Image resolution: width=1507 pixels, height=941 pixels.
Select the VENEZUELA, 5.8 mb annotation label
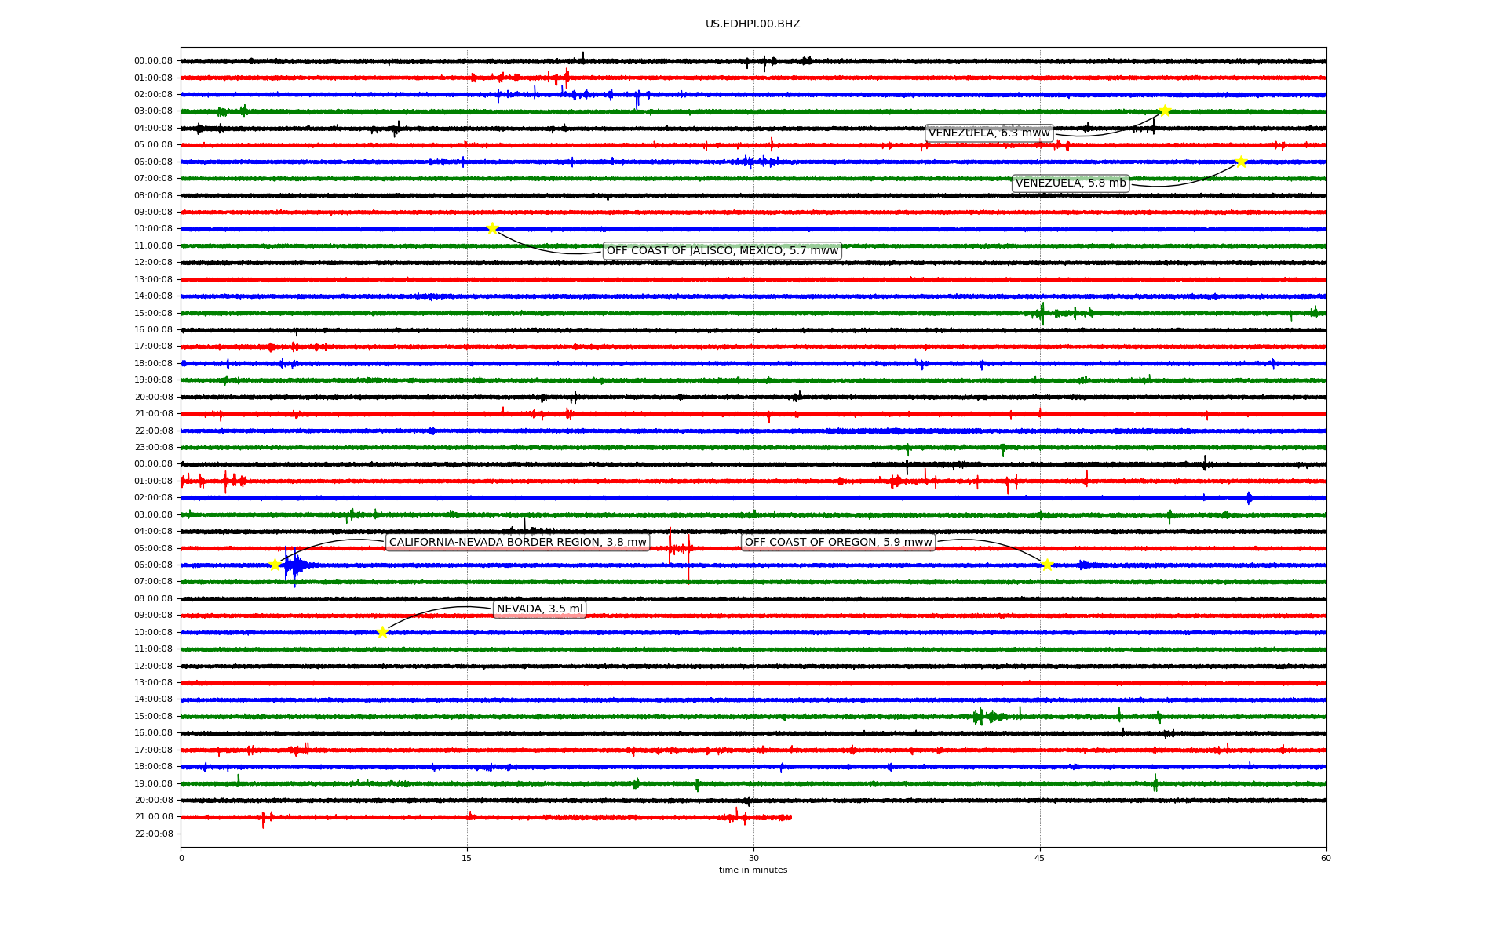pos(1071,183)
